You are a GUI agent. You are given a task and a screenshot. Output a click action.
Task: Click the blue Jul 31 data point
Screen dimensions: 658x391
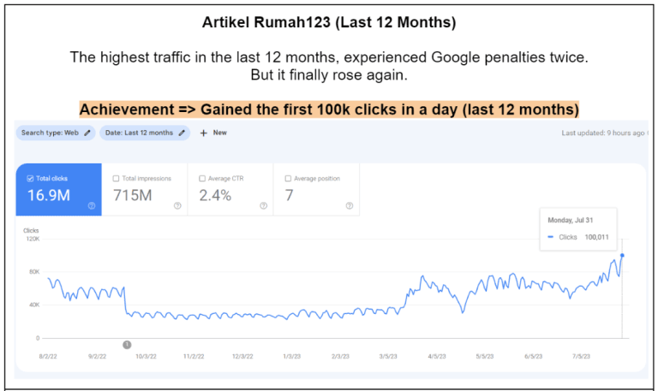(x=622, y=255)
